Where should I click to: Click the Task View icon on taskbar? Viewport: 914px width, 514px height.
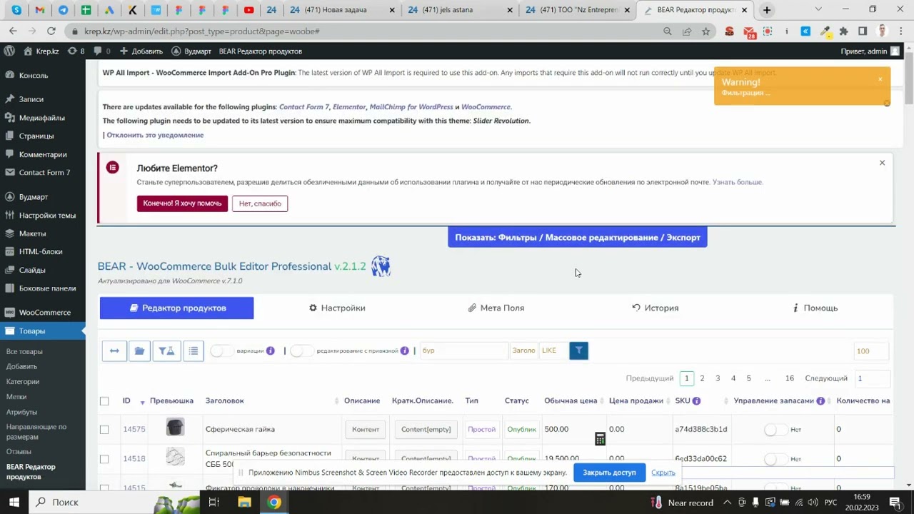(214, 502)
